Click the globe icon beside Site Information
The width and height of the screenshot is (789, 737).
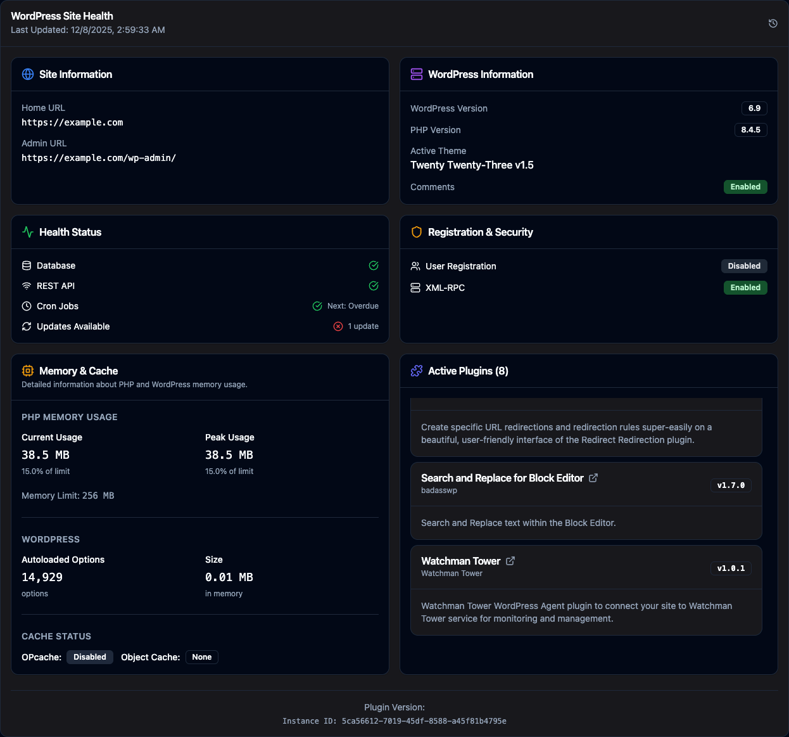(28, 74)
